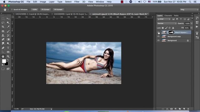
Task: Click the Add layer mask icon
Action: point(172,109)
